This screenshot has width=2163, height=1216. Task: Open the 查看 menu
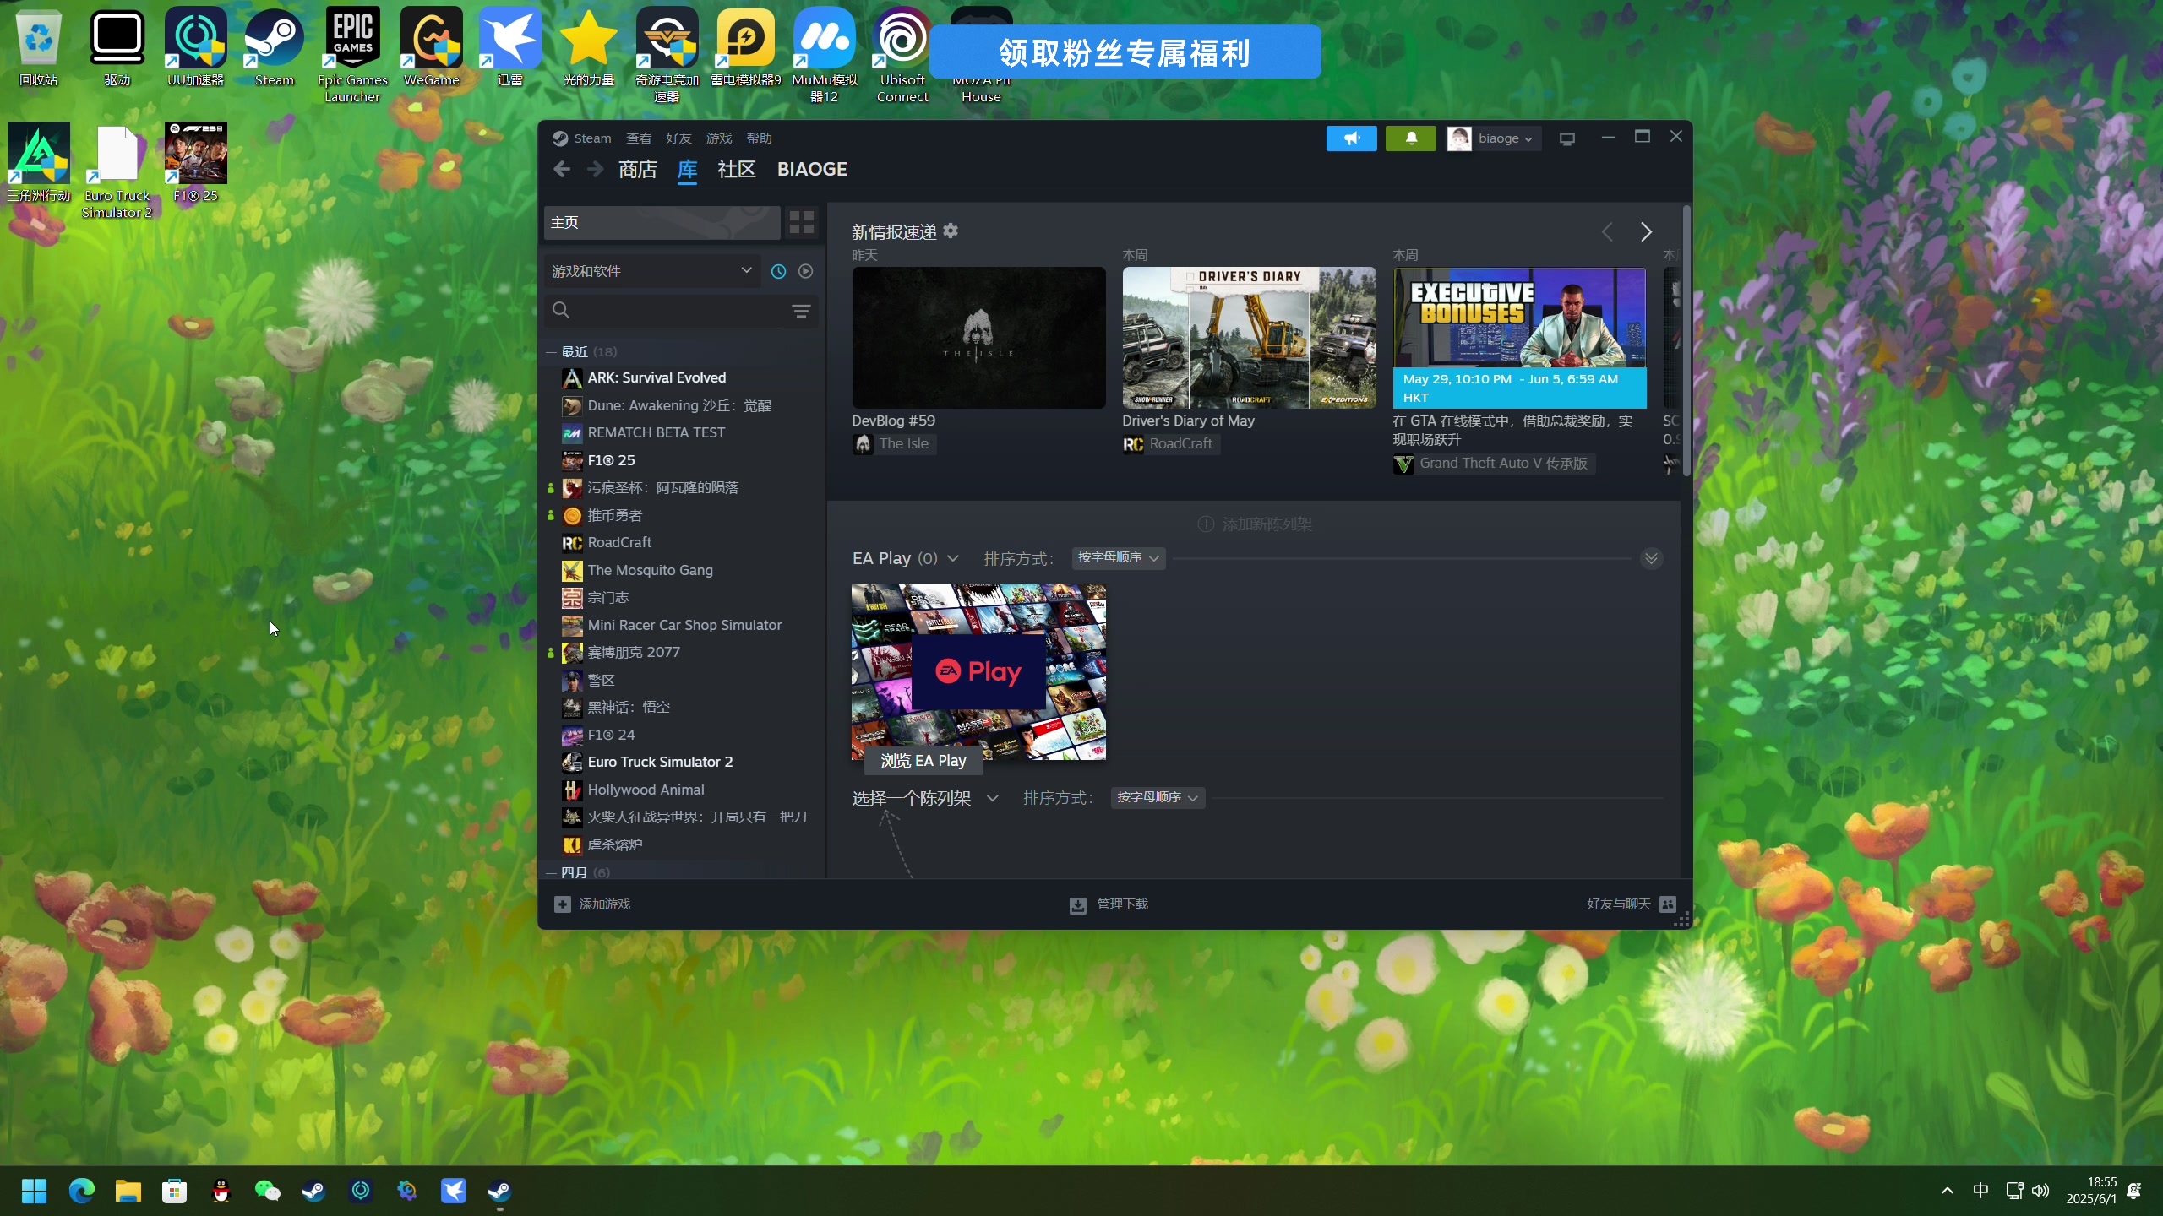pos(639,138)
